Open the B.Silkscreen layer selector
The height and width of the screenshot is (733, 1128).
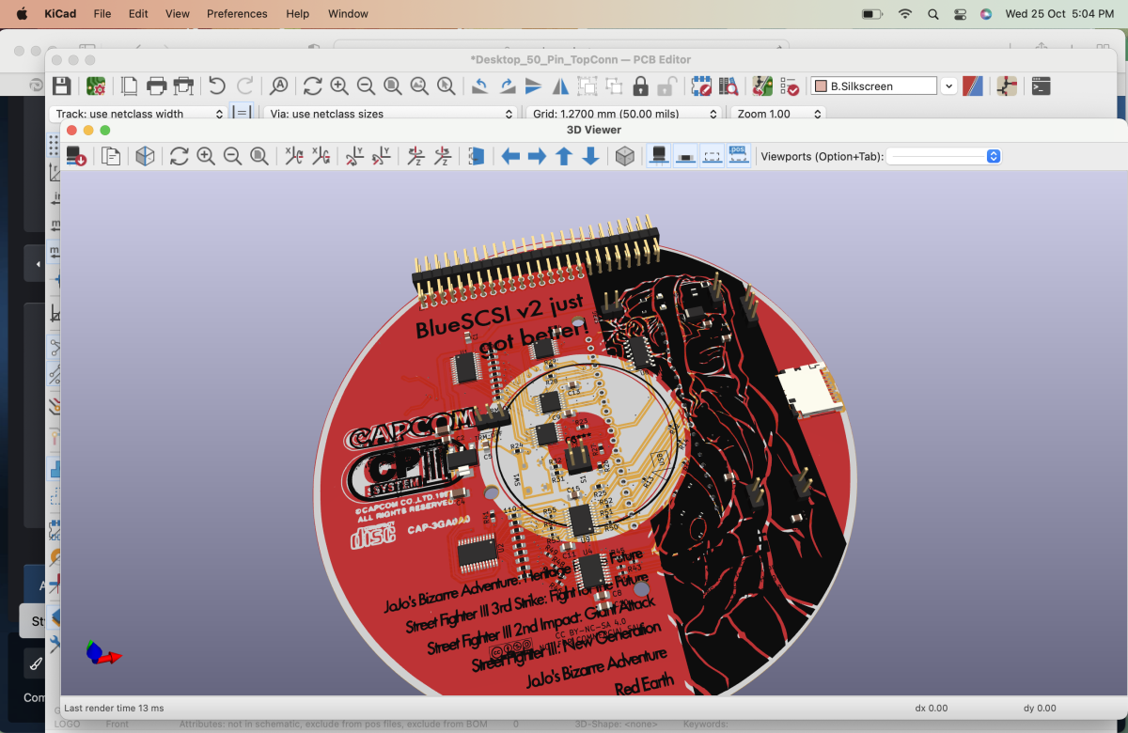(x=874, y=86)
